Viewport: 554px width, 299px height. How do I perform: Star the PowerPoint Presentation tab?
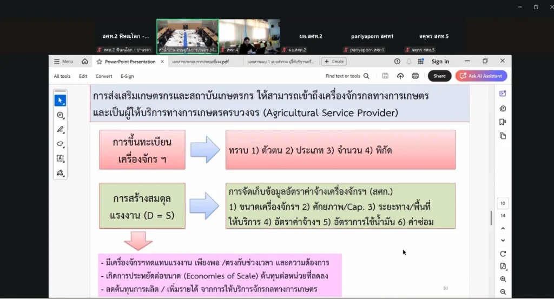click(x=99, y=62)
